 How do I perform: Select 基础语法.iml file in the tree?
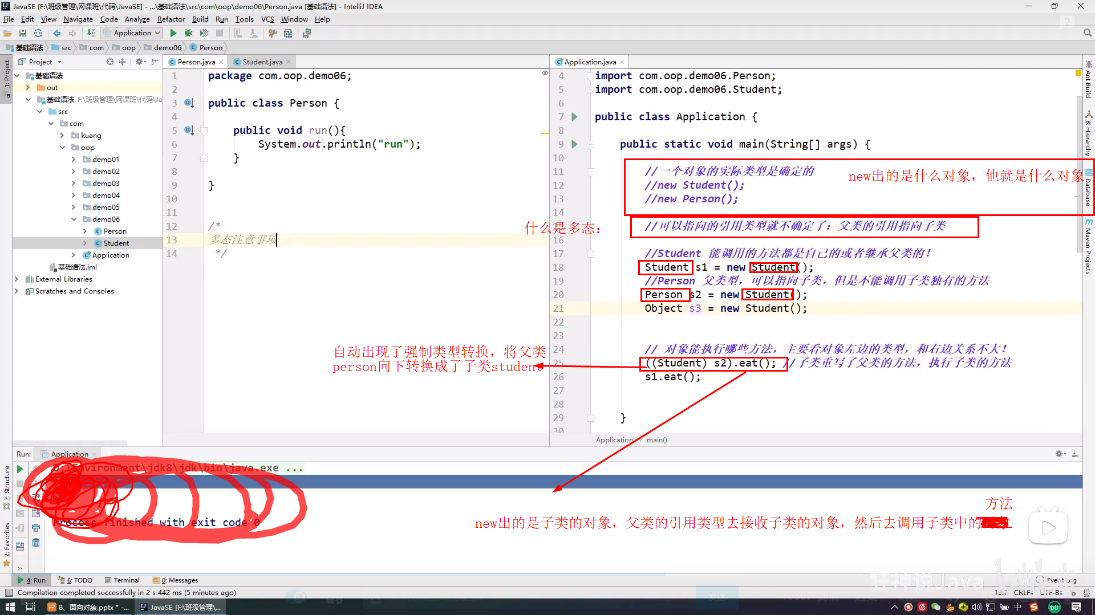(73, 267)
